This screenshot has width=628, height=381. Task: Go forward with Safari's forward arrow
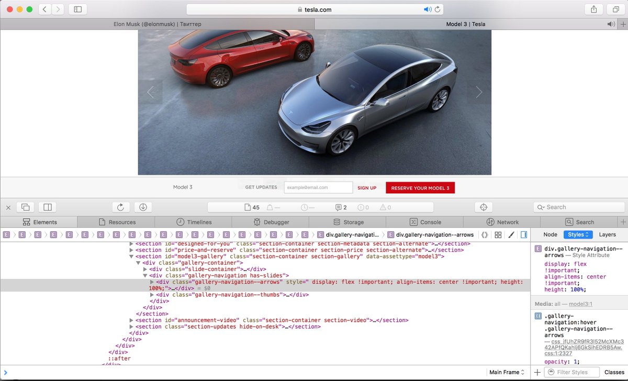[58, 9]
